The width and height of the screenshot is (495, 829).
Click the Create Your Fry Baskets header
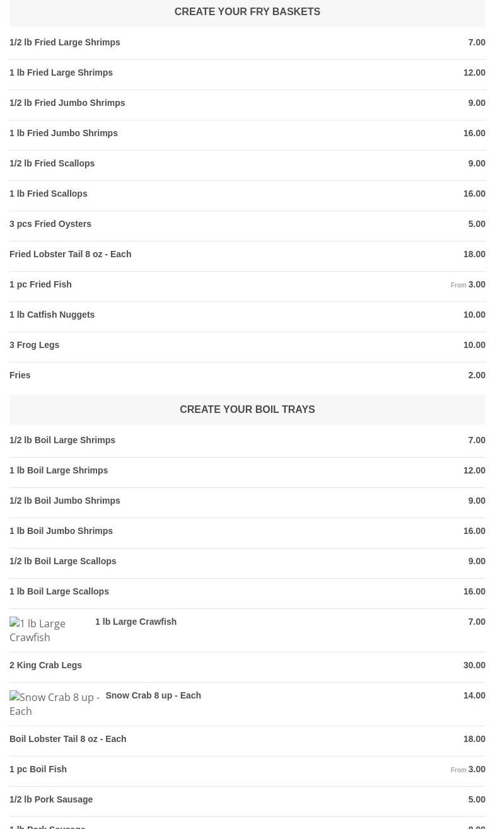247,12
